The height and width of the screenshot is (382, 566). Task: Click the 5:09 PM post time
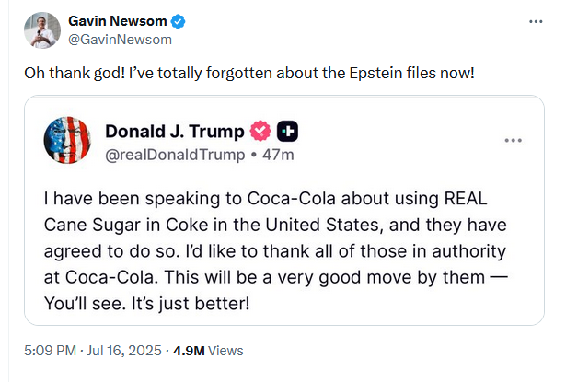[54, 350]
